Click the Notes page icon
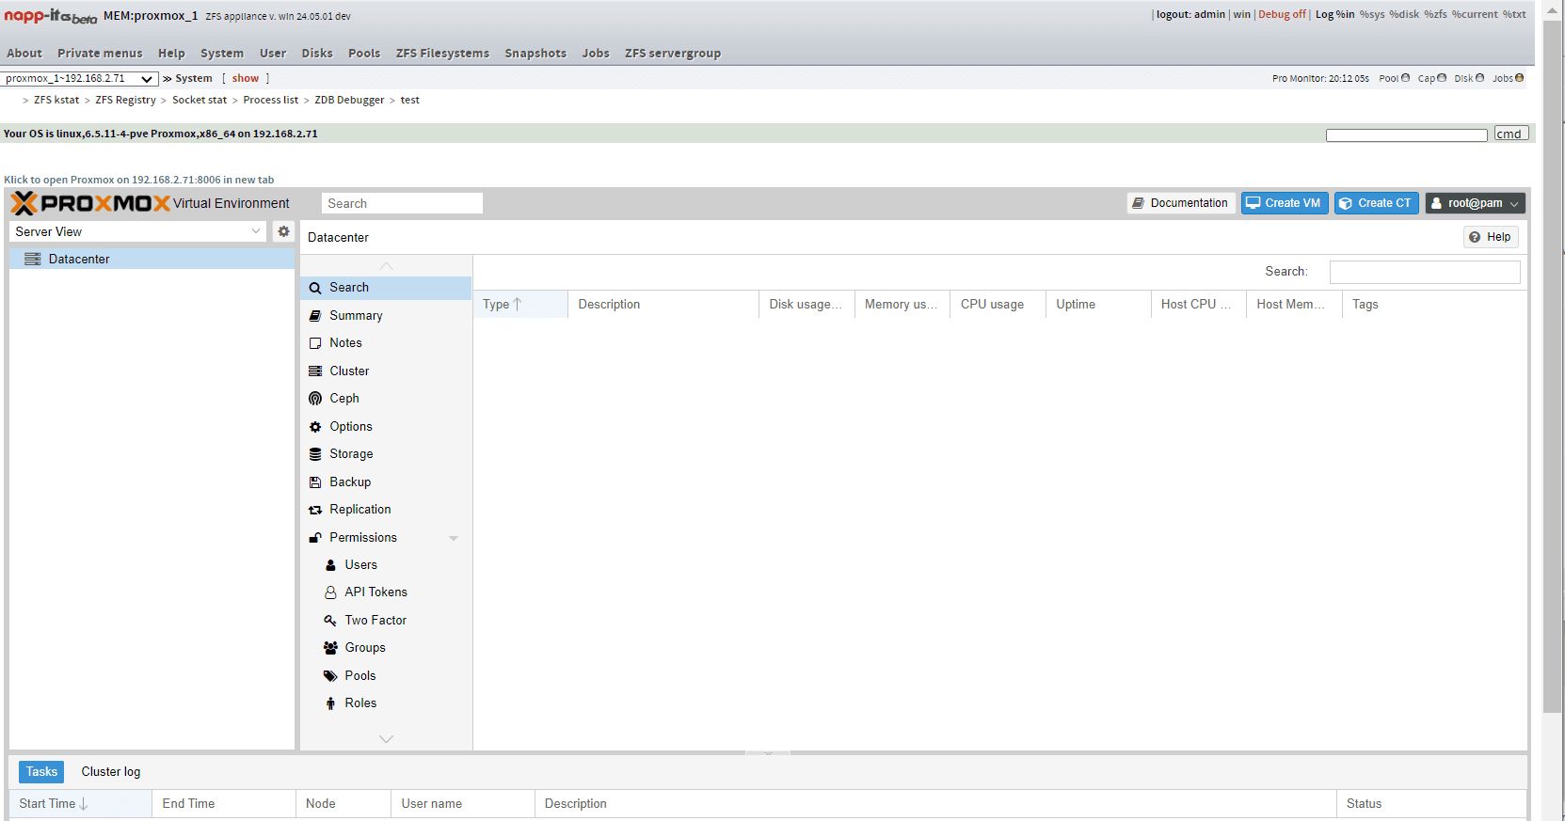This screenshot has width=1565, height=821. (x=315, y=343)
